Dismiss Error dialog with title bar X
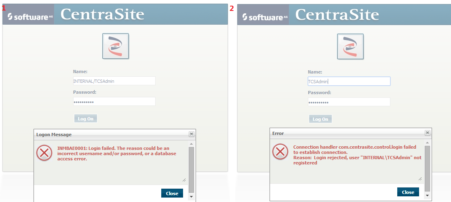Screen dimensions: 451x202 (x=428, y=133)
